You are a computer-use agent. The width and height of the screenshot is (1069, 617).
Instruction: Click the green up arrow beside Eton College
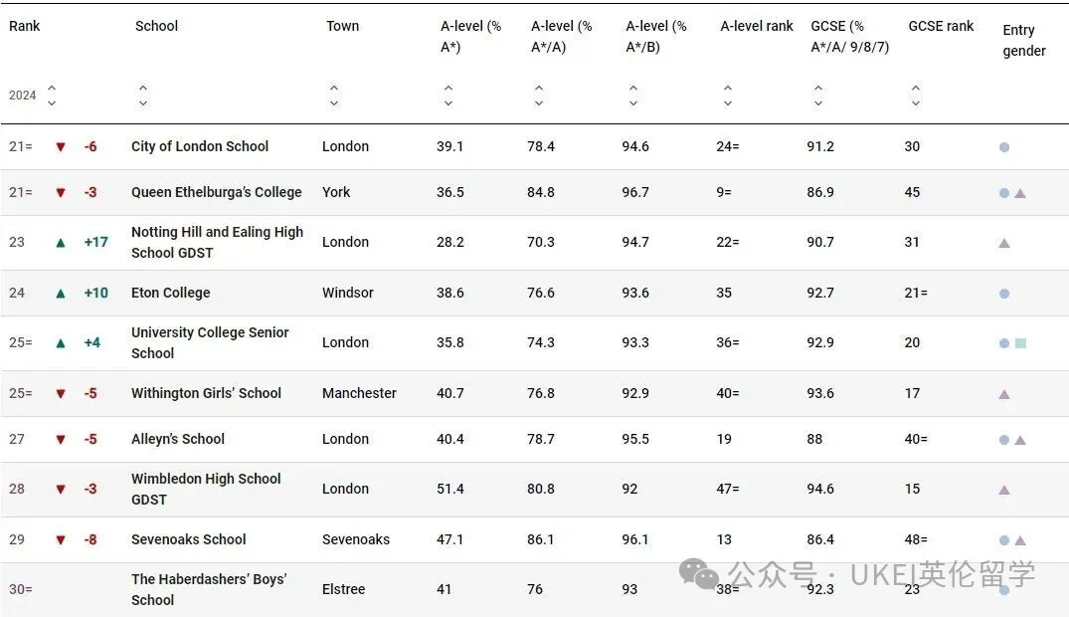point(61,294)
